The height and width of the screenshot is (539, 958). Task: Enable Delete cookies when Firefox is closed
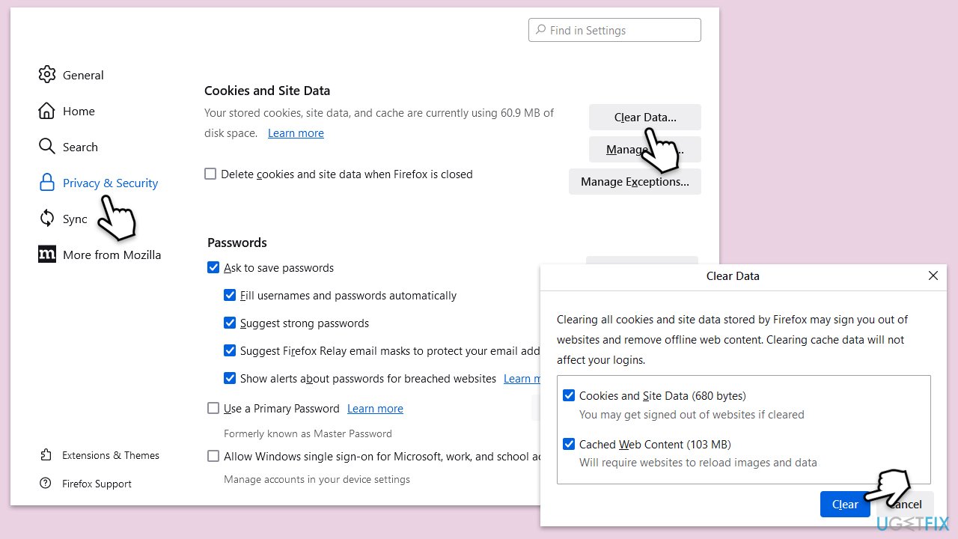click(x=211, y=174)
